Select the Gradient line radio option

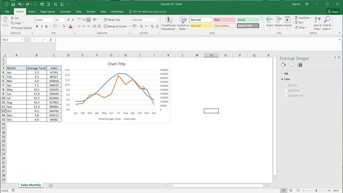click(x=286, y=95)
